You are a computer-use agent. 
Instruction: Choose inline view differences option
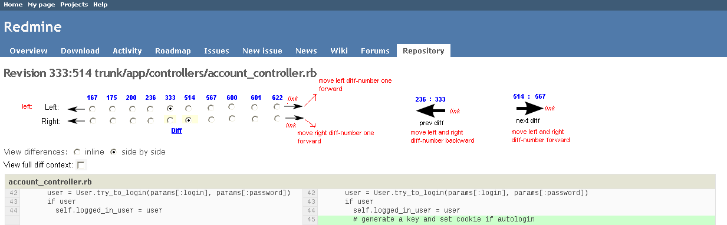point(77,152)
